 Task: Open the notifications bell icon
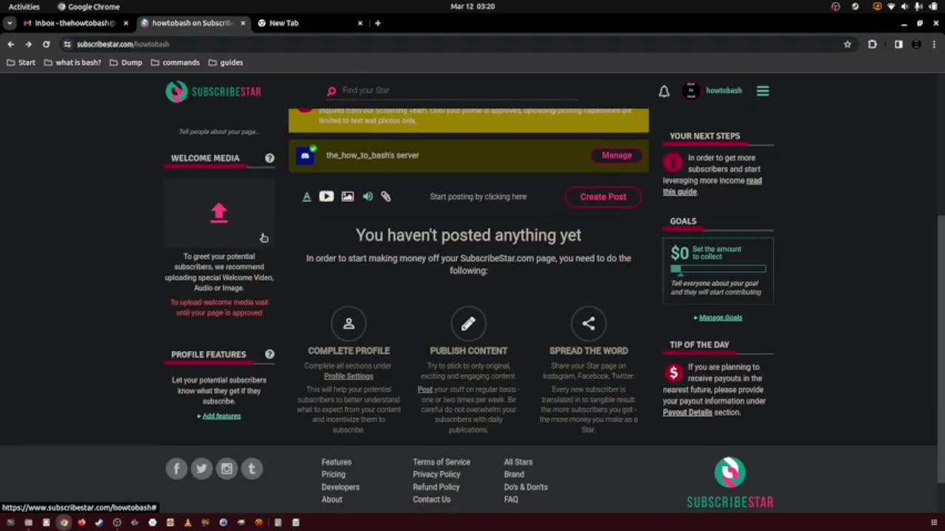[x=664, y=91]
